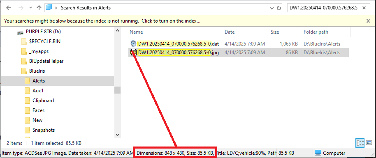Open the Computer icon in status bar
This screenshot has width=376, height=158.
click(x=318, y=153)
